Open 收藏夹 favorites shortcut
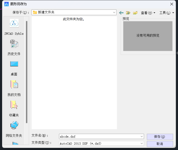178x150 pixels. 14,109
